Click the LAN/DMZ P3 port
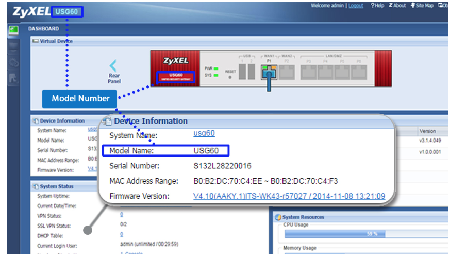Screen dimensions: 466x260 [x=309, y=73]
